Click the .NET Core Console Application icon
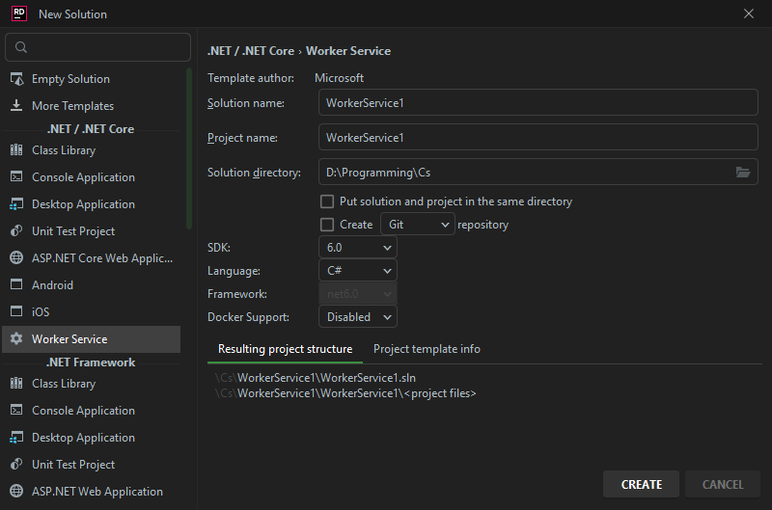This screenshot has height=510, width=772. [16, 176]
